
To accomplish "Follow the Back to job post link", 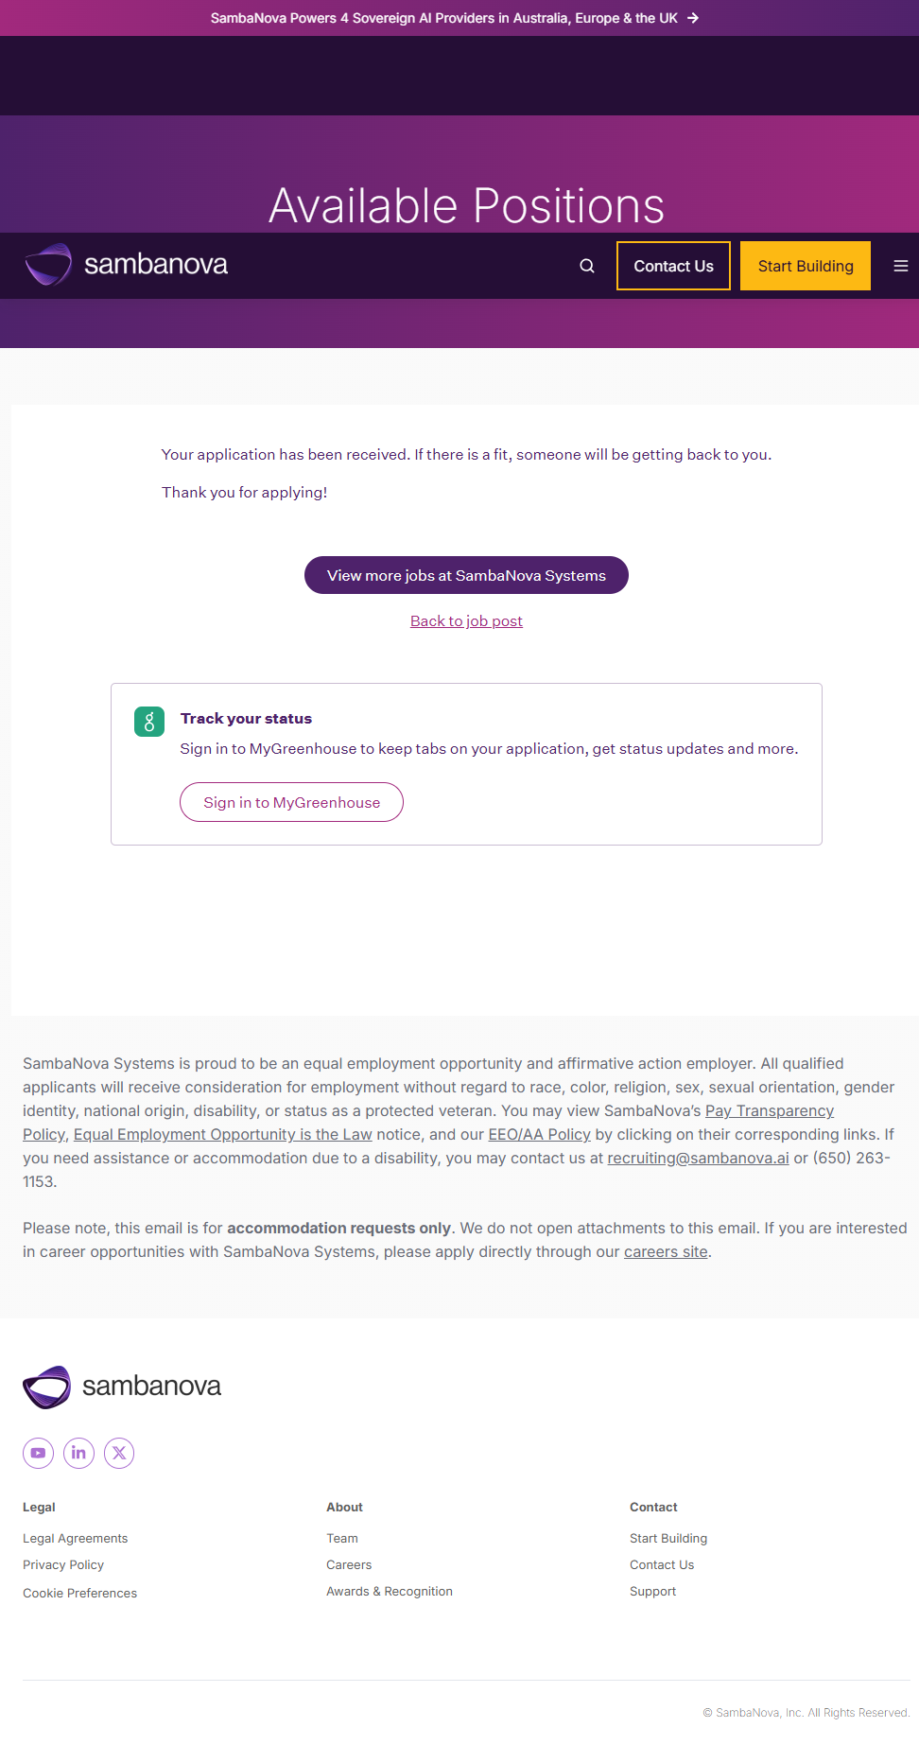I will pos(466,620).
